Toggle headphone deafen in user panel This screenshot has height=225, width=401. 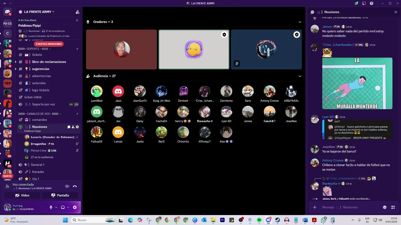(63, 207)
